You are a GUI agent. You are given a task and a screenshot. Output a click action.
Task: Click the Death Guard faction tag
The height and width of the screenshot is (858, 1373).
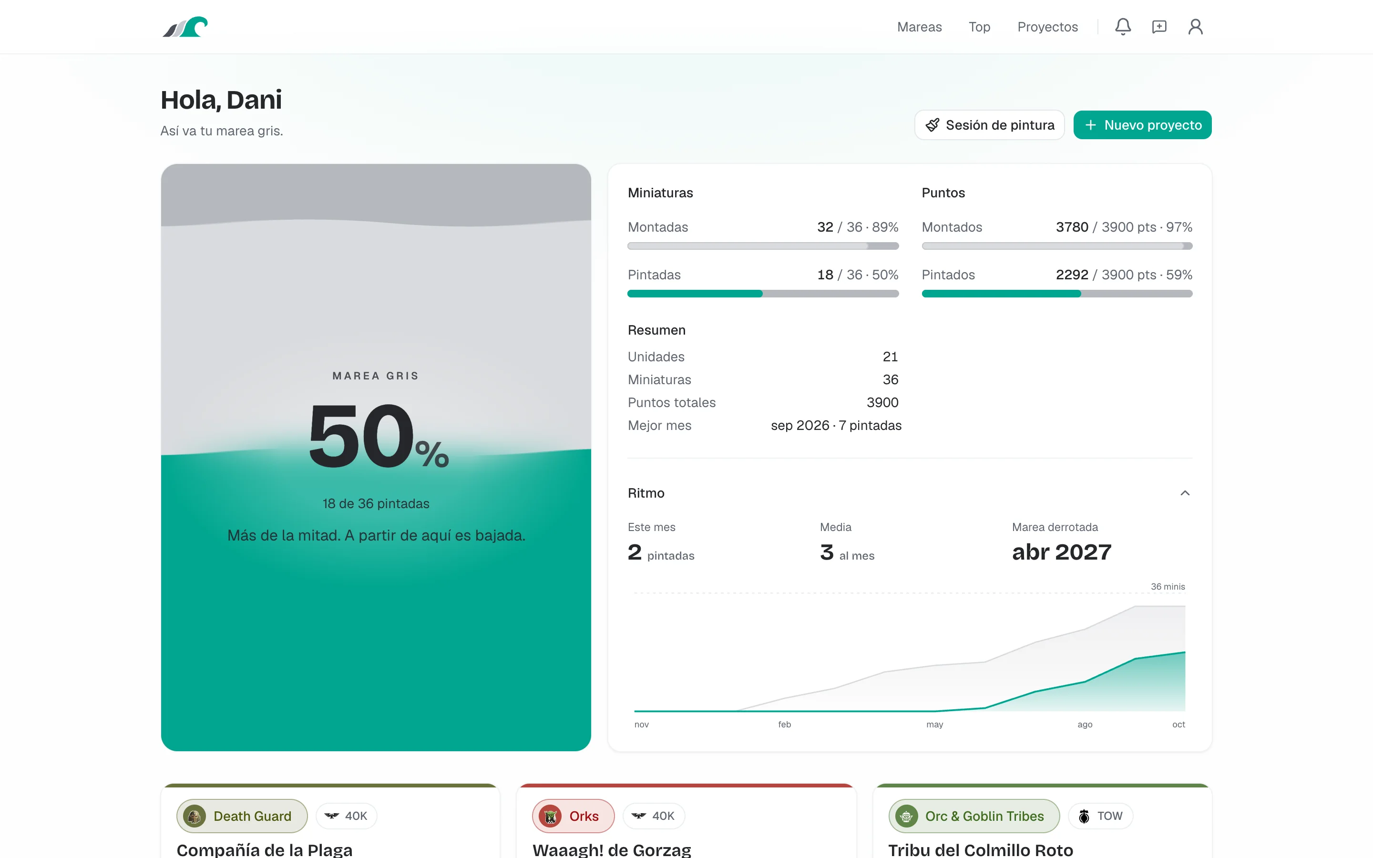point(242,816)
